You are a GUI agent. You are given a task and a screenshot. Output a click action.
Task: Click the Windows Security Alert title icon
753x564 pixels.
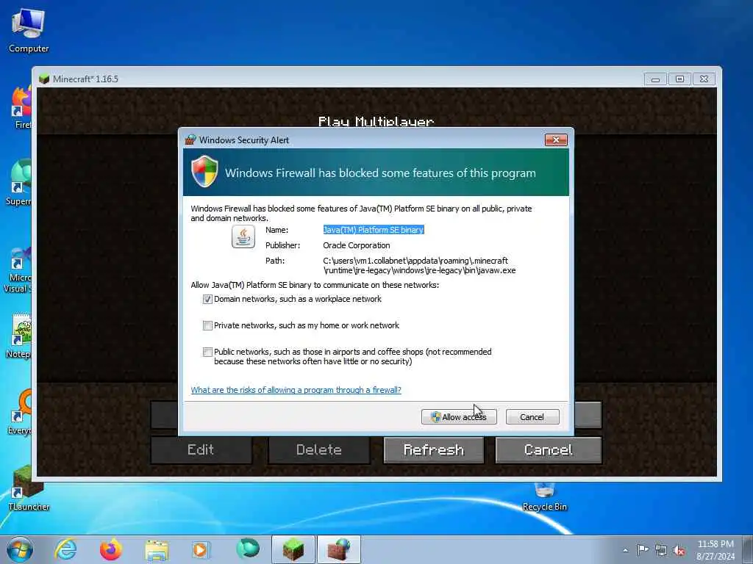click(x=190, y=140)
